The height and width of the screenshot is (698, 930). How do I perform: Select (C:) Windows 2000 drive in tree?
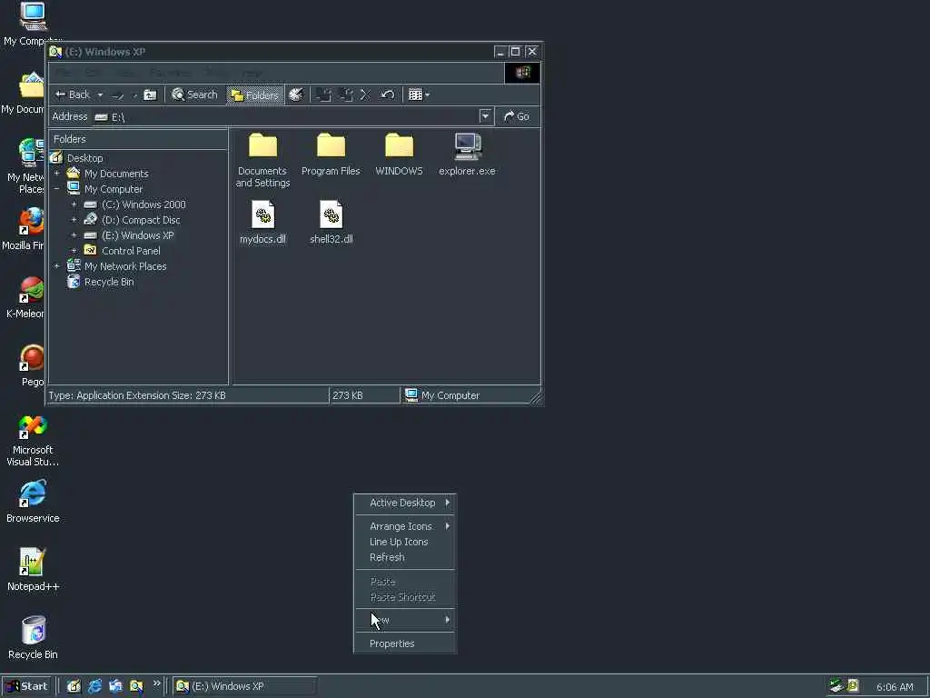(x=143, y=204)
